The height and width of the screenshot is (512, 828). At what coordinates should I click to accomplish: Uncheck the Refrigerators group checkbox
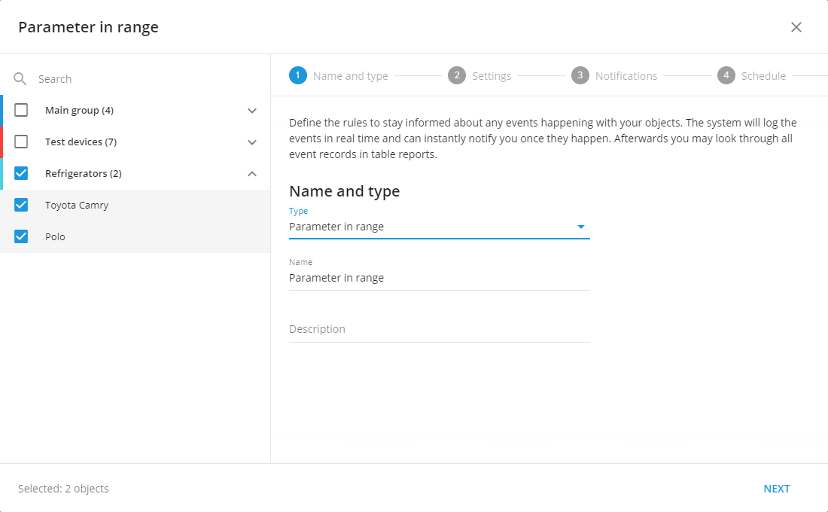21,173
